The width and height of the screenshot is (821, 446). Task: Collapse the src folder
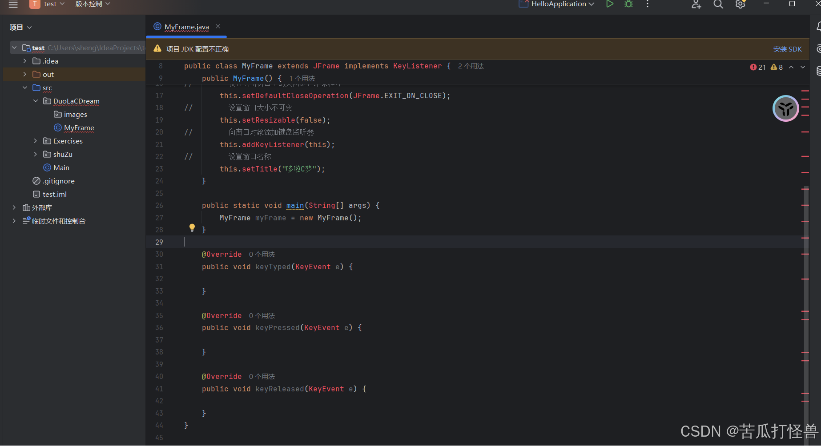[25, 88]
